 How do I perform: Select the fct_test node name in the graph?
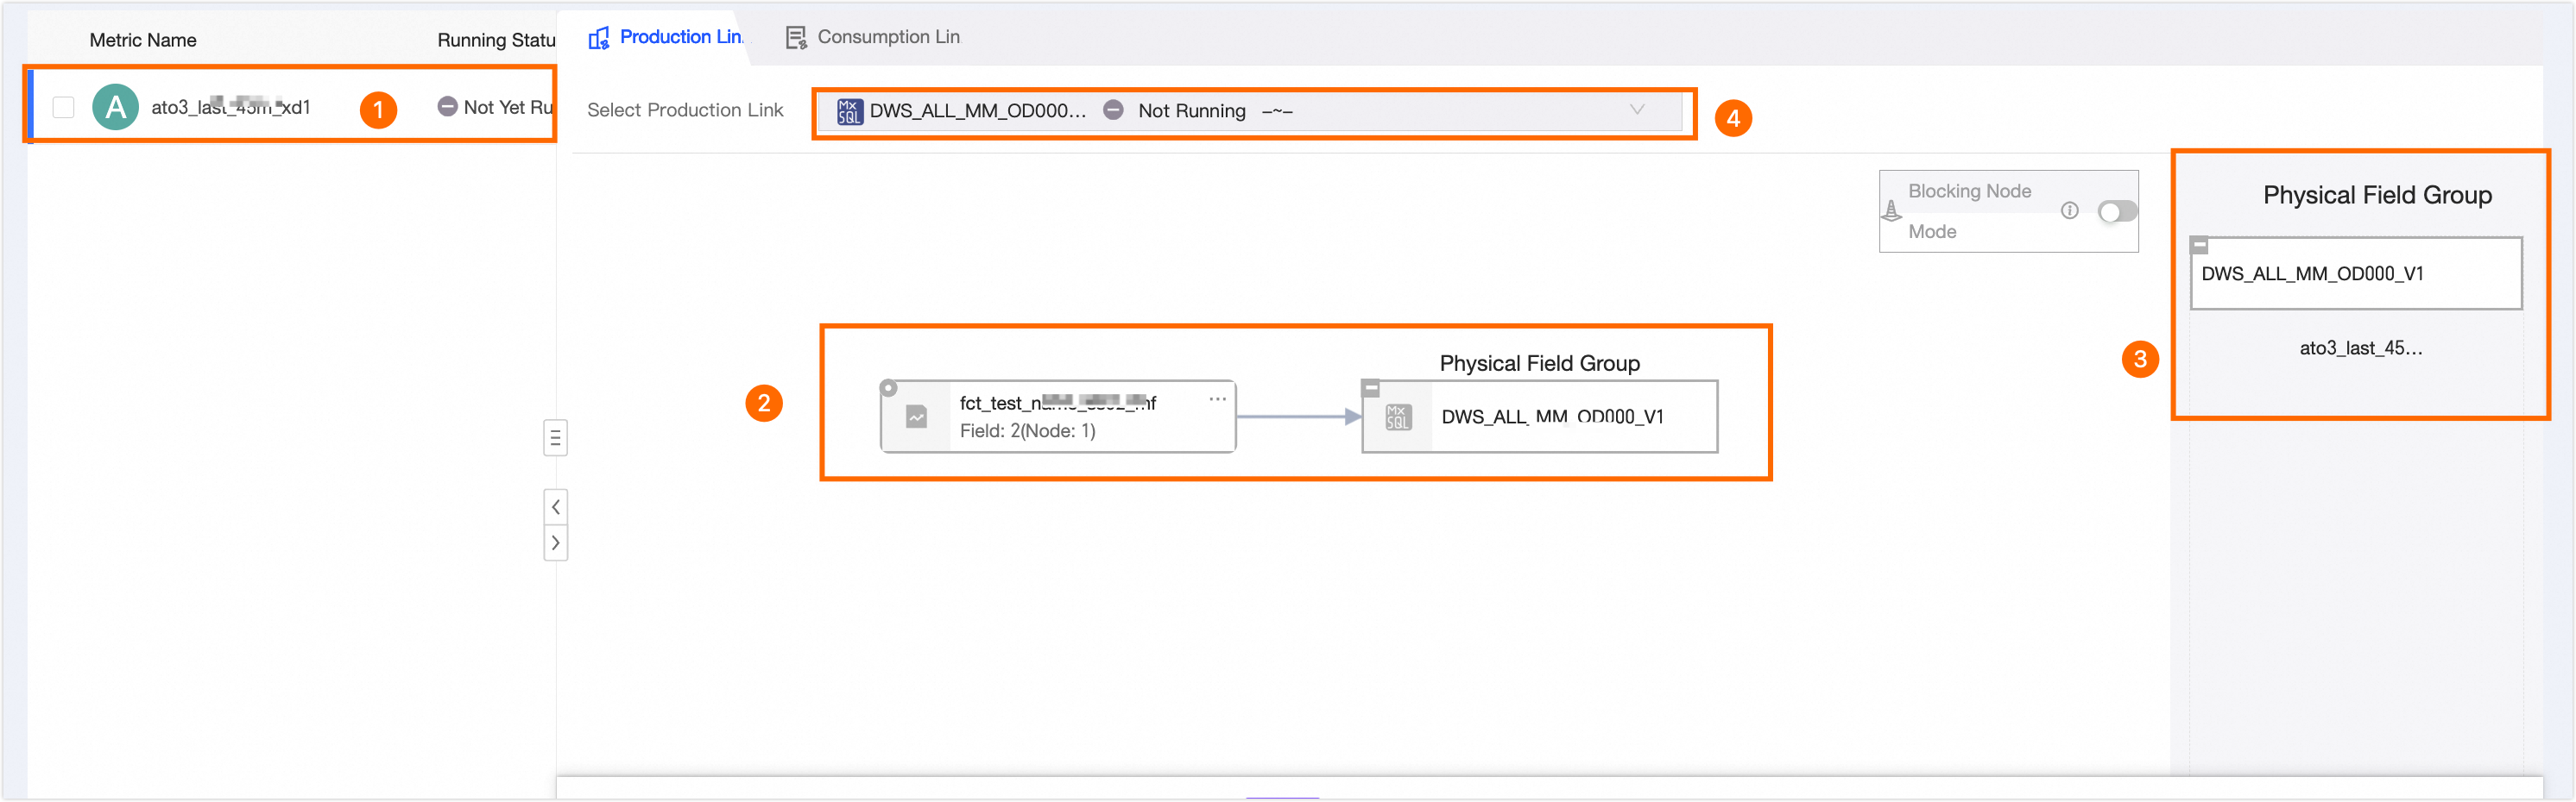1057,403
